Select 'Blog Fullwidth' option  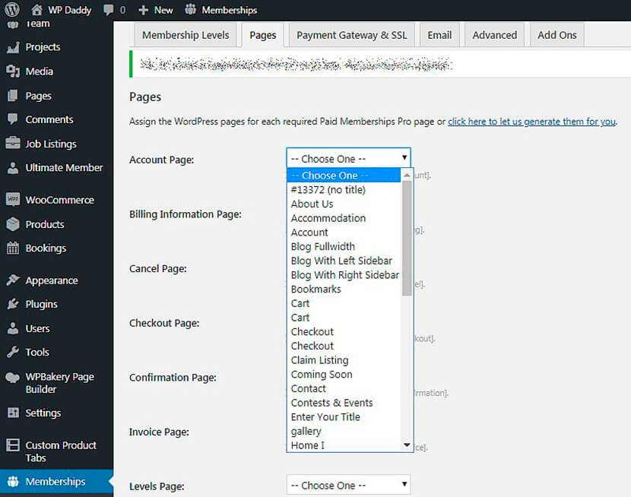pyautogui.click(x=344, y=246)
